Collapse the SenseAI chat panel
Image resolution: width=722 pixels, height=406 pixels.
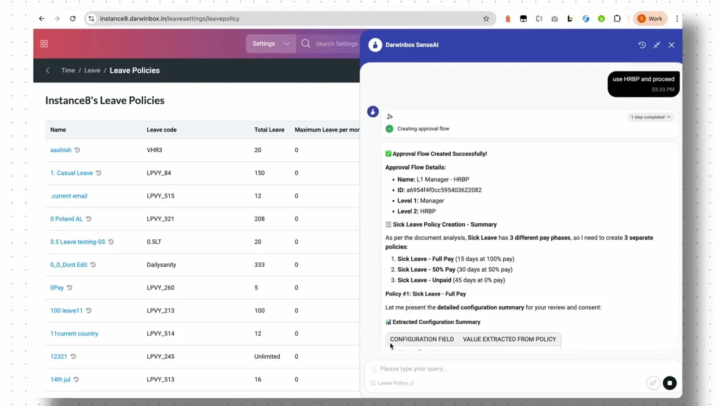657,45
